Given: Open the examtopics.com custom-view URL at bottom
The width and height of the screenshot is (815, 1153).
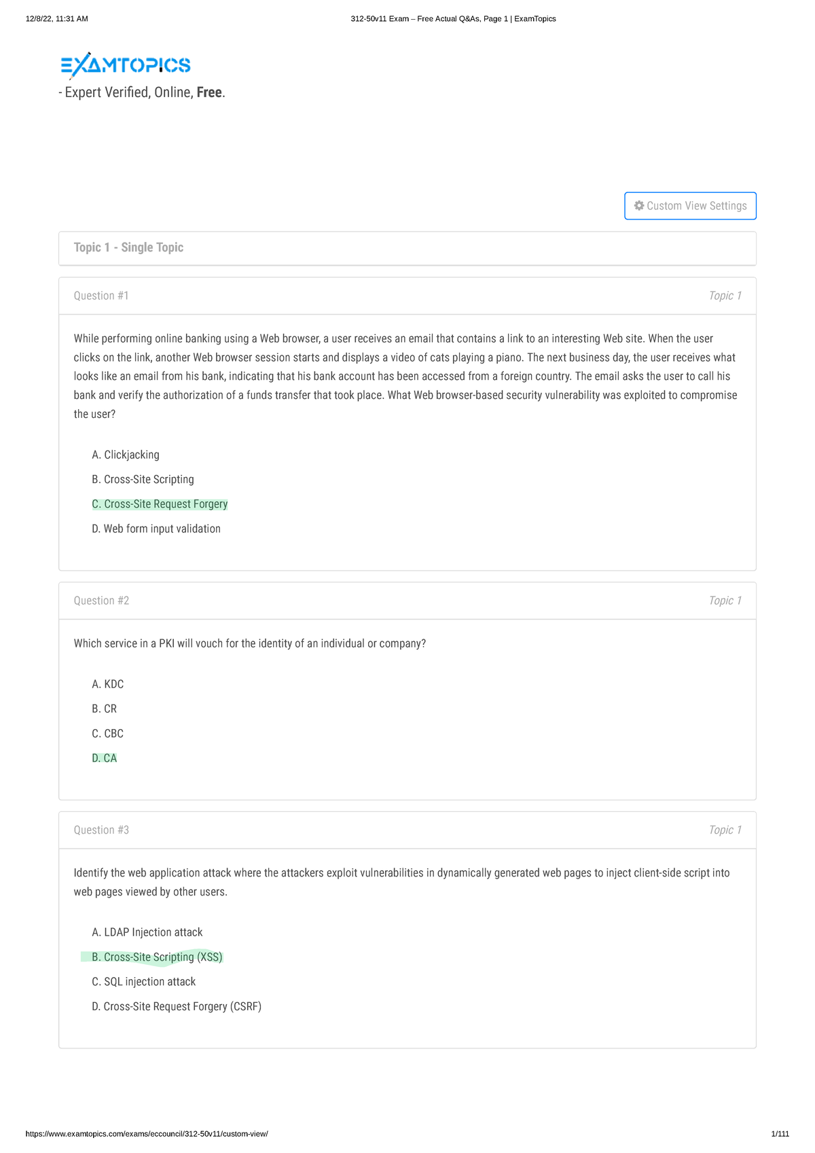Looking at the screenshot, I should tap(147, 1134).
